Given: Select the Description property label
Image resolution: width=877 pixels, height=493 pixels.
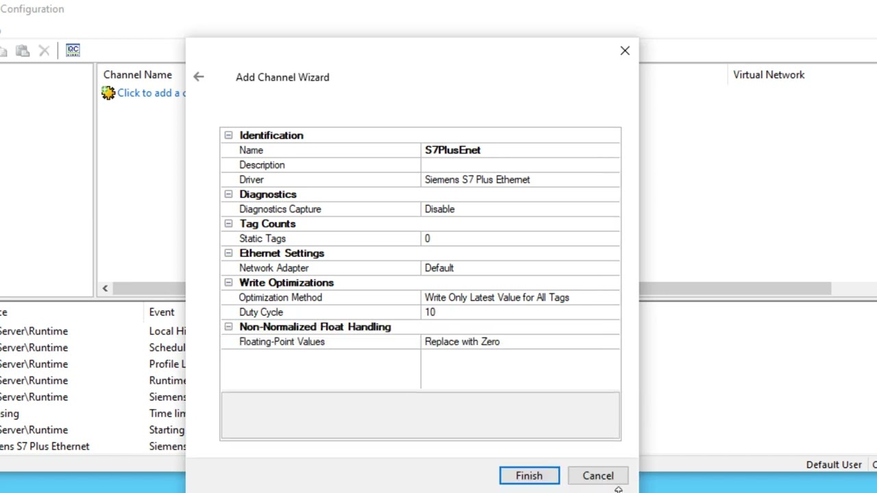Looking at the screenshot, I should click(x=262, y=165).
